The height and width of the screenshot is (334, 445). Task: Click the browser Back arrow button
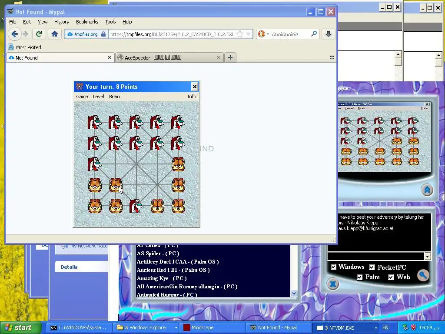pos(14,34)
